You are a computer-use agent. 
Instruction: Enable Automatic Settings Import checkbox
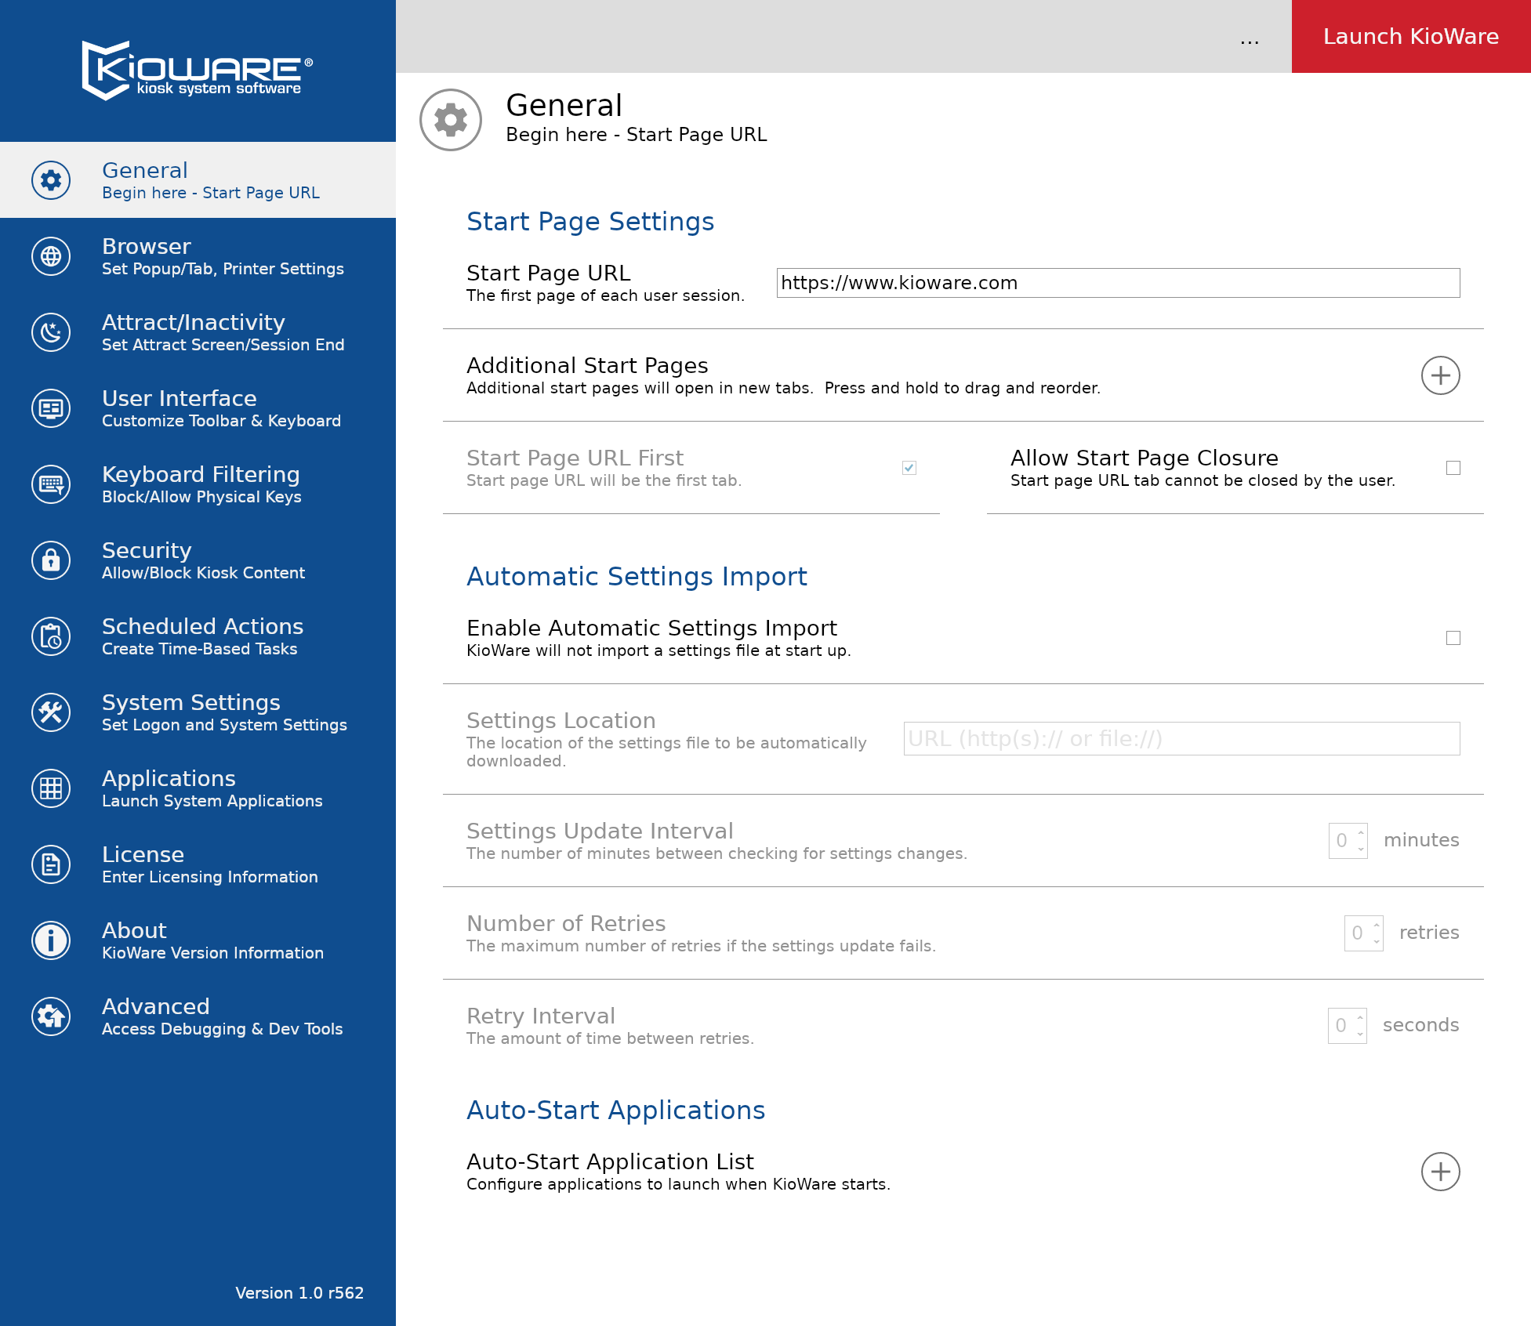(1453, 638)
